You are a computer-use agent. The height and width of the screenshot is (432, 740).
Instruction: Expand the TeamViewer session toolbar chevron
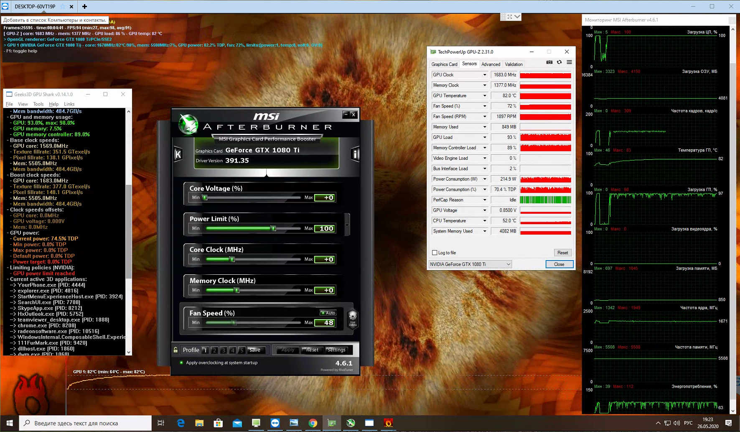point(517,17)
